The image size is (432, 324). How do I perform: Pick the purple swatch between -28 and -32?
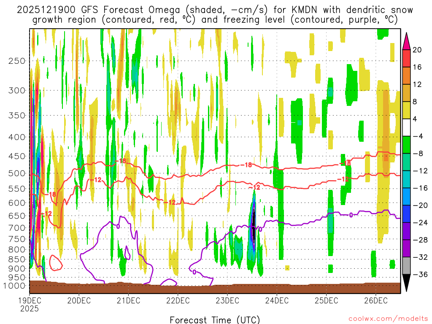[406, 248]
